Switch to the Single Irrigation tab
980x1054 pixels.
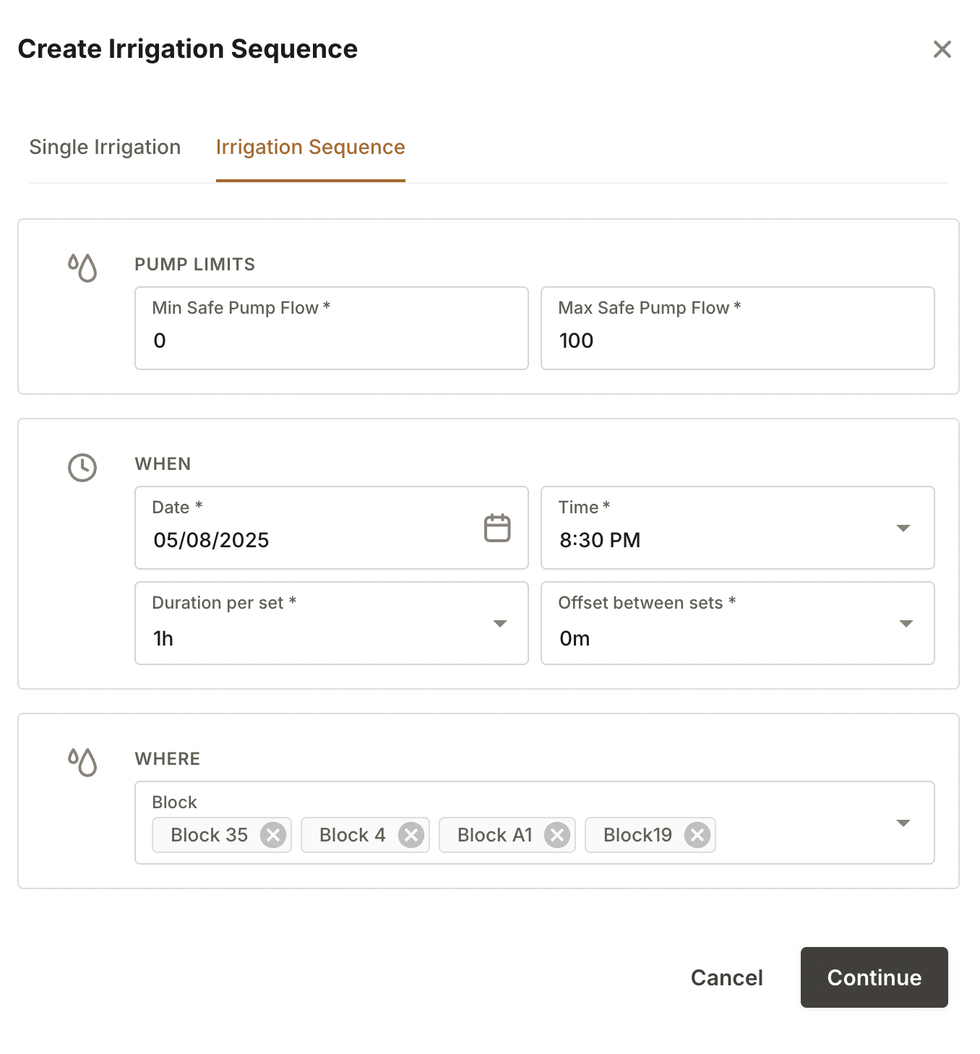pyautogui.click(x=105, y=147)
